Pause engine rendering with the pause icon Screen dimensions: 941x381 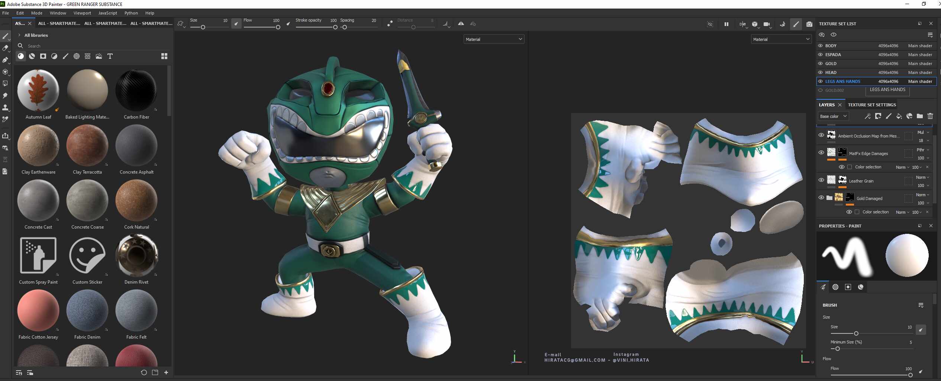tap(726, 24)
